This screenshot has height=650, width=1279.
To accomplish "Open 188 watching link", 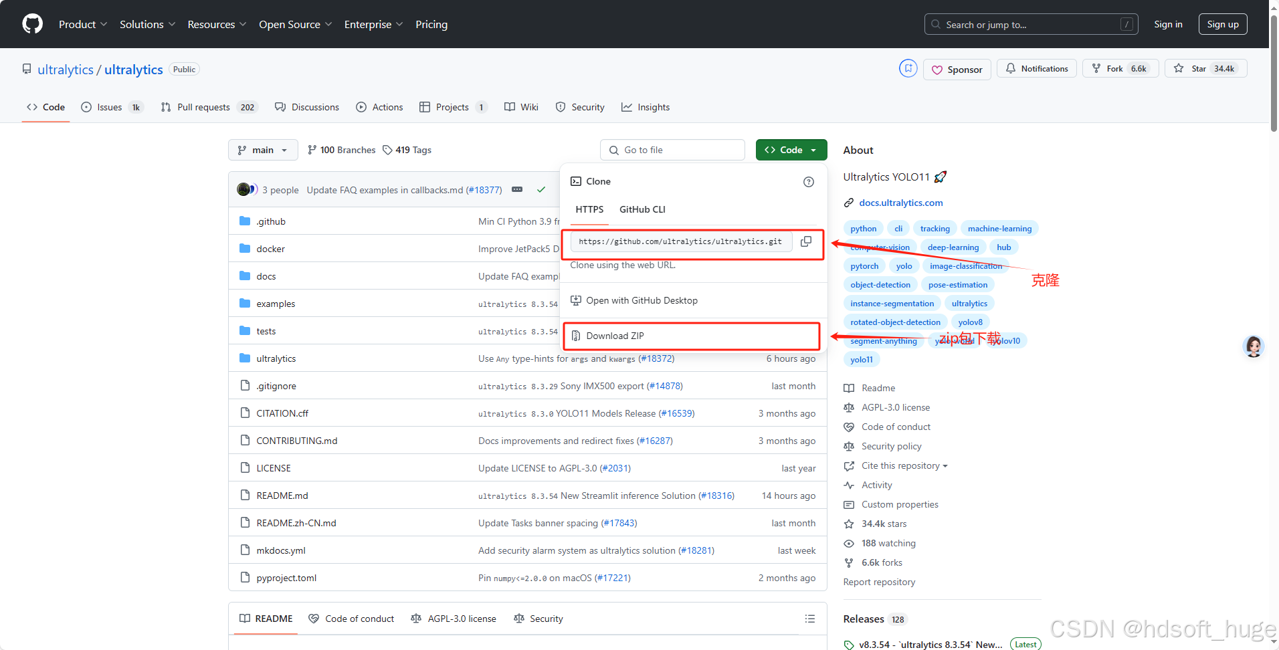I will click(888, 543).
